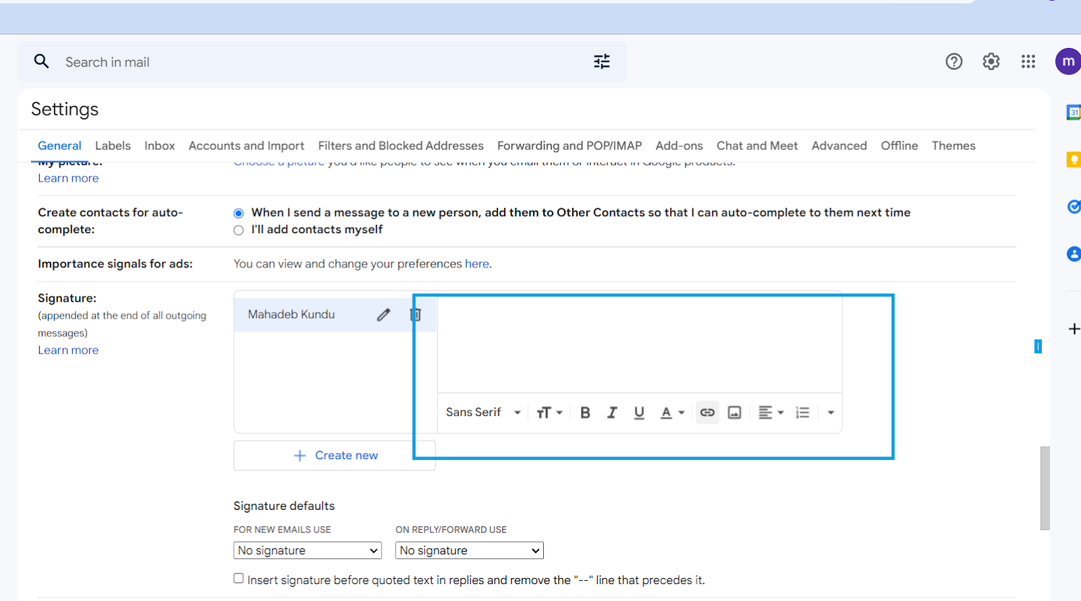This screenshot has height=601, width=1081.
Task: Open the Settings gear icon
Action: (991, 61)
